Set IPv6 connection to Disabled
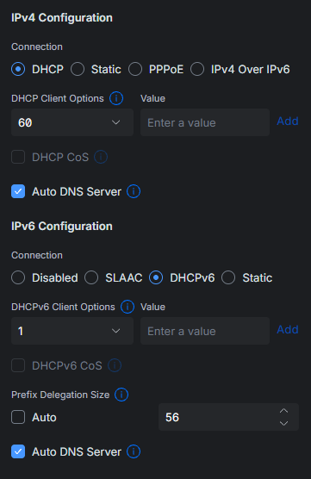Screen dimensions: 311x479 click(x=18, y=277)
